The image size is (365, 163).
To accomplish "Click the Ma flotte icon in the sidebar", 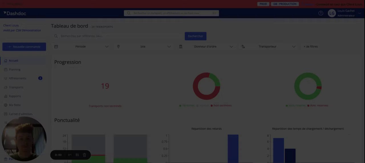I will [6, 105].
